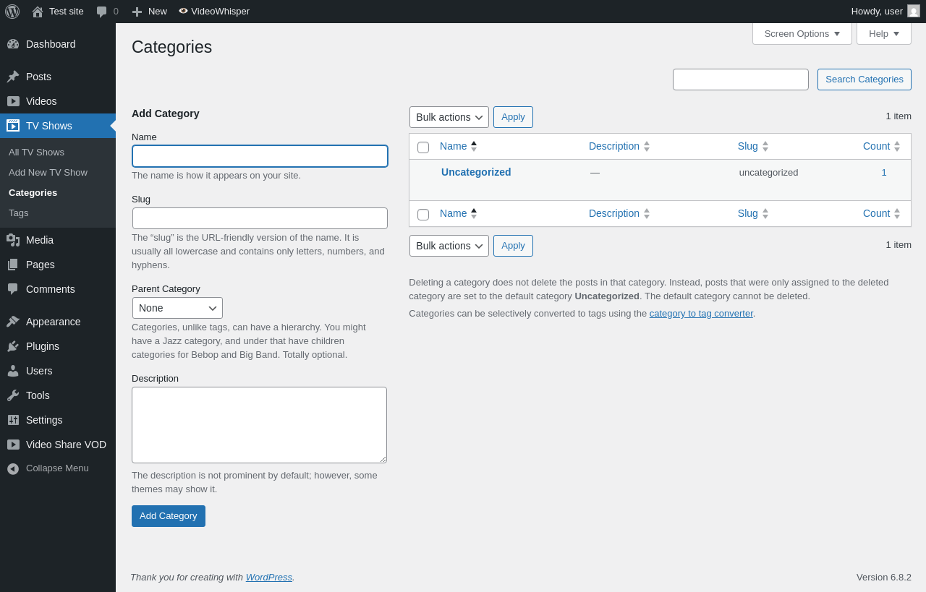
Task: Click the Settings sliders icon
Action: pyautogui.click(x=13, y=420)
